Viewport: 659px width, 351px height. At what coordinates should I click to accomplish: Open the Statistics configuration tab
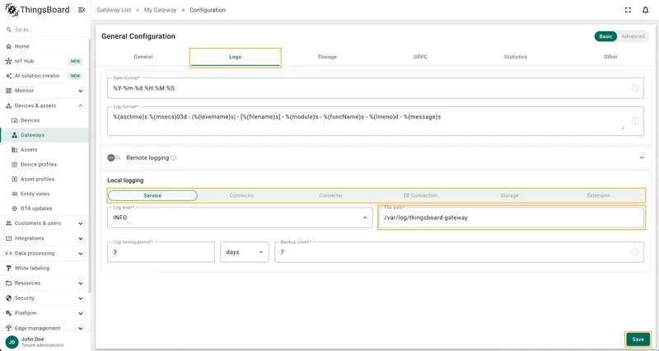coord(516,57)
